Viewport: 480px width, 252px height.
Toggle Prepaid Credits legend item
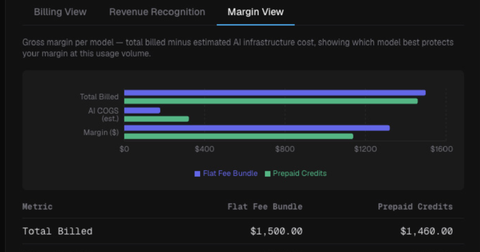(x=295, y=174)
